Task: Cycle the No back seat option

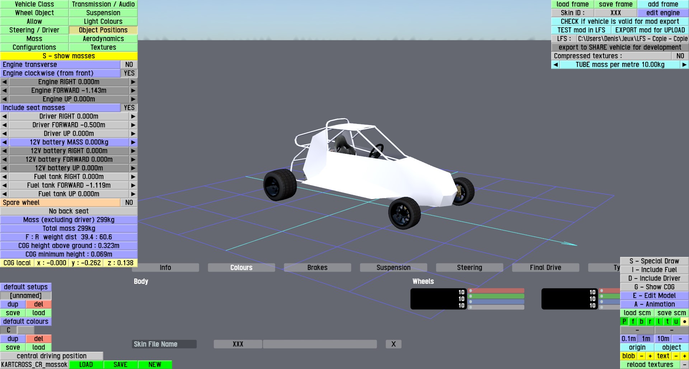Action: pyautogui.click(x=69, y=211)
